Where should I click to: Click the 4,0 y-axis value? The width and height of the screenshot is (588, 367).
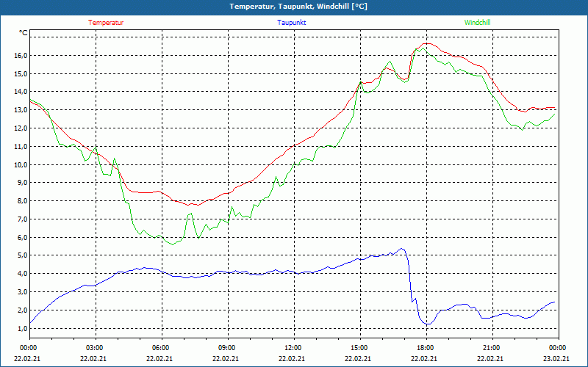coord(23,274)
